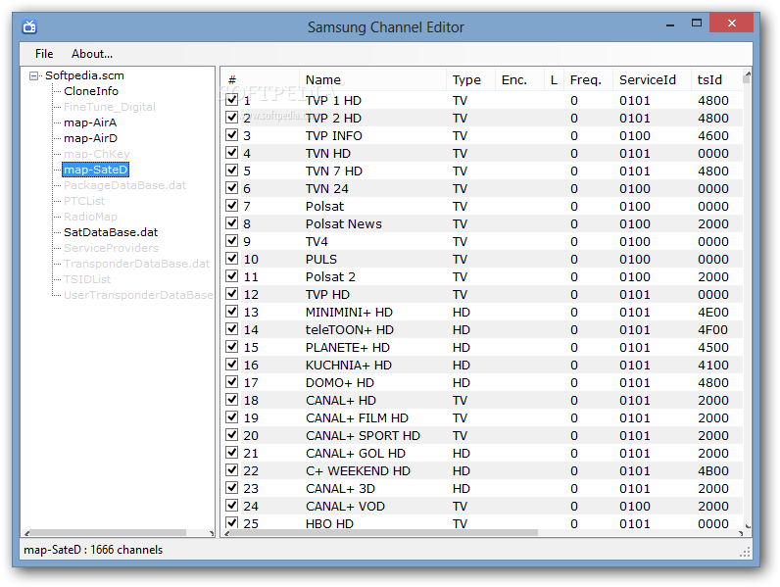780x587 pixels.
Task: Click the tree panel horizontal scrollbar thumb
Action: (109, 533)
